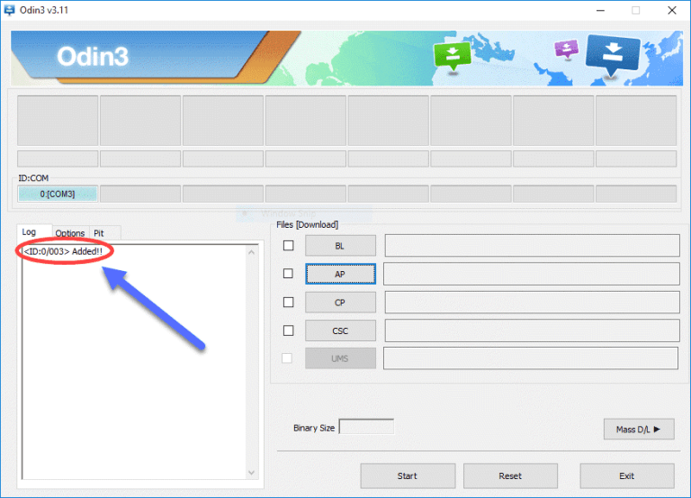Viewport: 691px width, 498px height.
Task: Click the UMS file path field
Action: coord(531,358)
